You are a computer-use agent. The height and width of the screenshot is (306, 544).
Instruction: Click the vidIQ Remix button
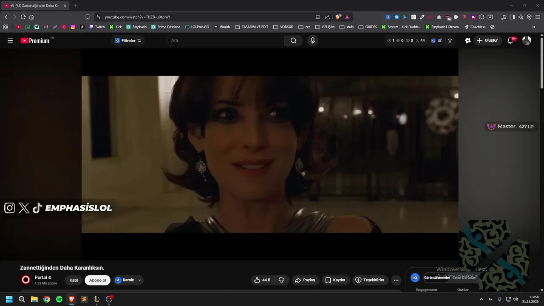[125, 280]
